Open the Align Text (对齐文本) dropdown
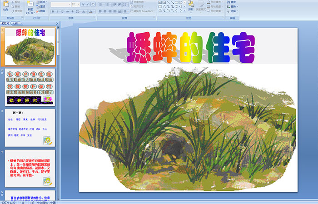 [139, 6]
